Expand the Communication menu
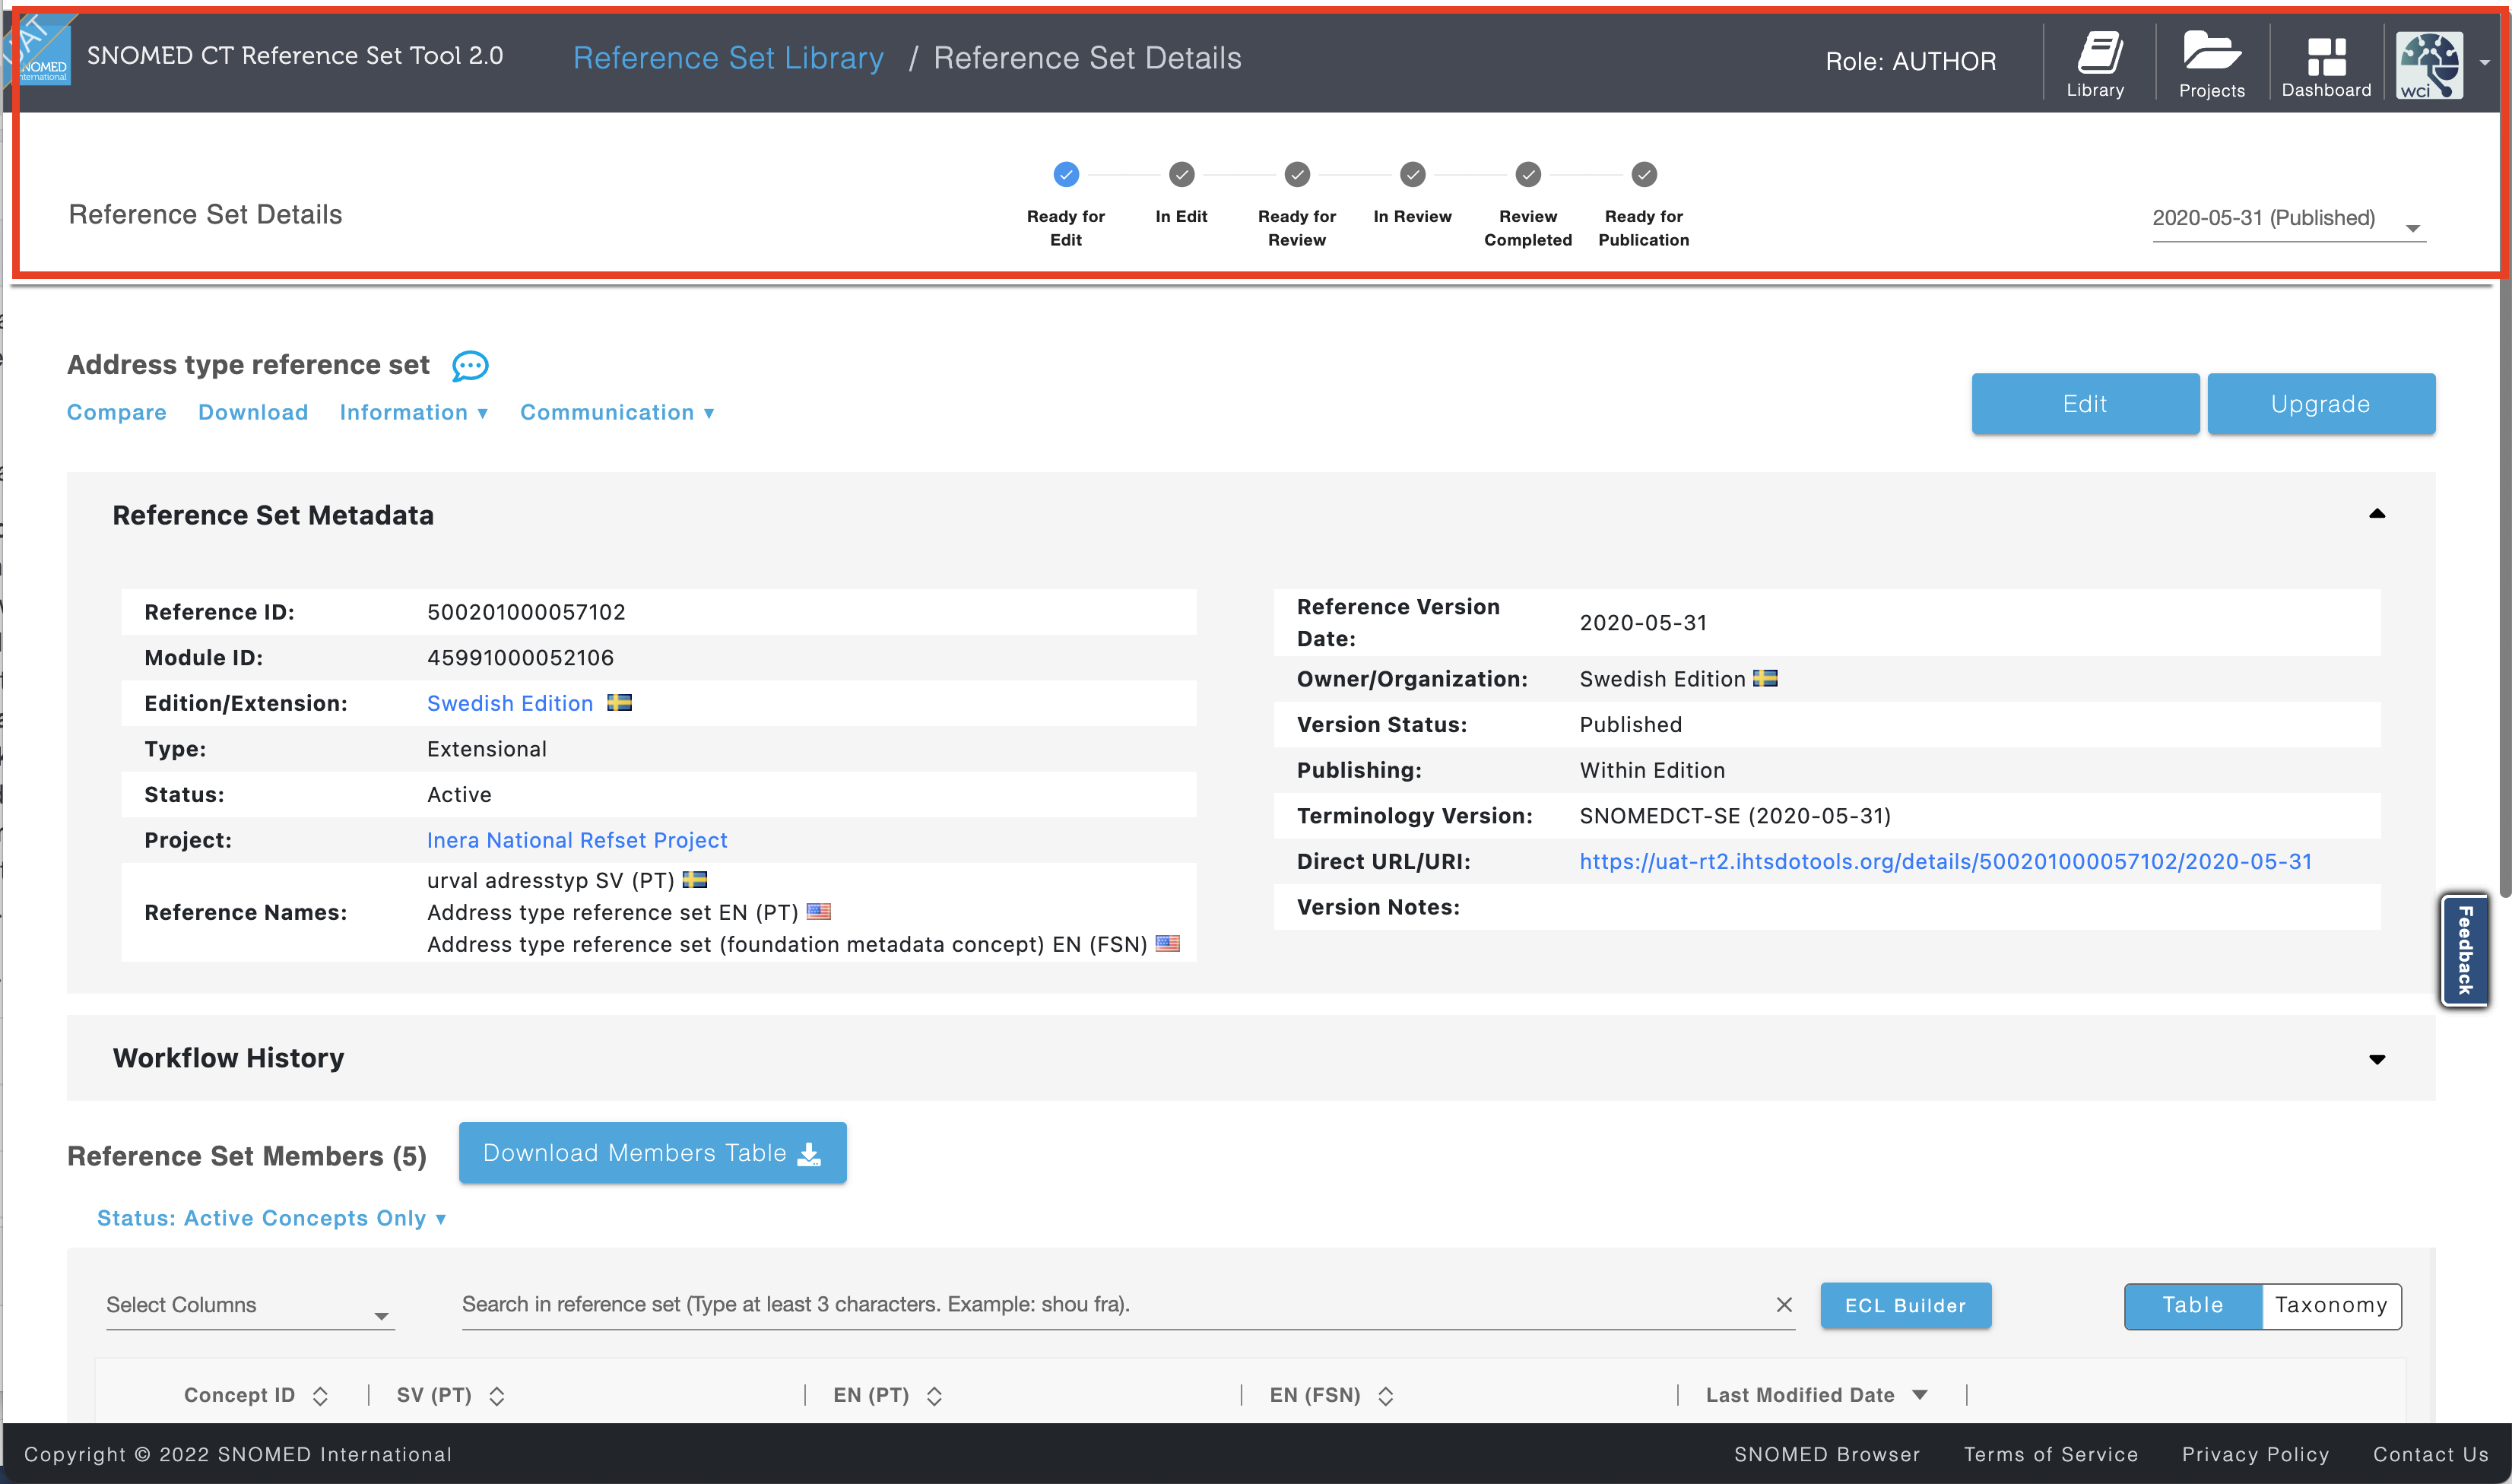Viewport: 2512px width, 1484px height. [617, 412]
